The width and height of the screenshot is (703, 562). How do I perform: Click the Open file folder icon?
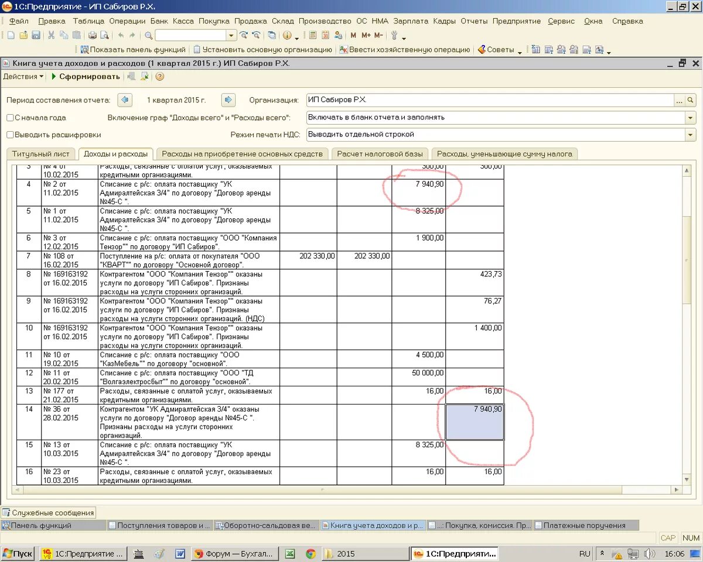(23, 35)
